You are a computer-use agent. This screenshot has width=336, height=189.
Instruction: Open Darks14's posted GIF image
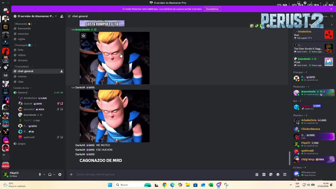(x=115, y=116)
